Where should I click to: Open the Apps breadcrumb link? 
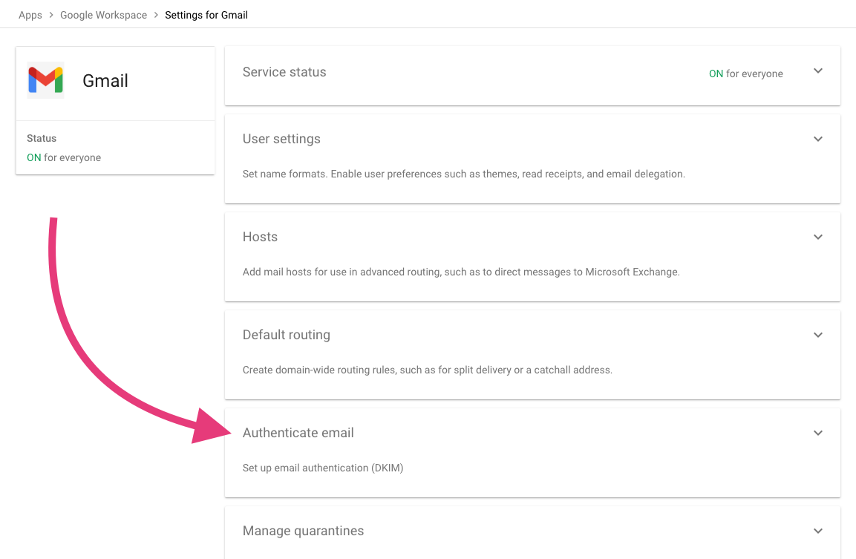pos(30,16)
